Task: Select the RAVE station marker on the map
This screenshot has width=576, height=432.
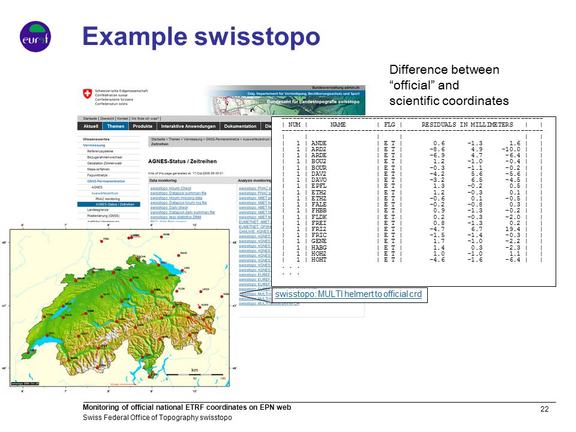Action: click(x=179, y=254)
